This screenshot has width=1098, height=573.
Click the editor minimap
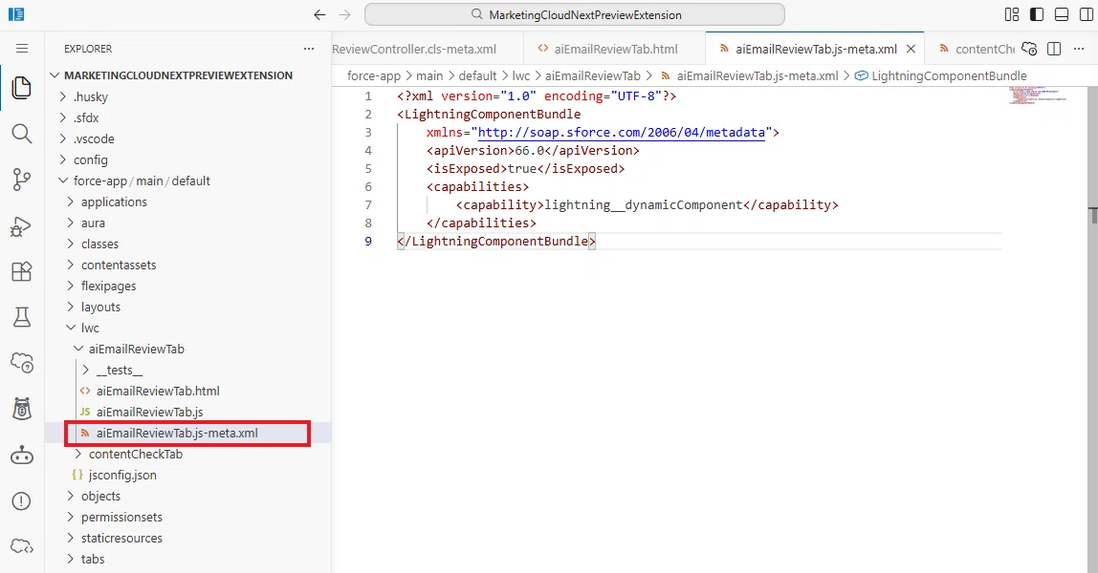coord(1040,95)
